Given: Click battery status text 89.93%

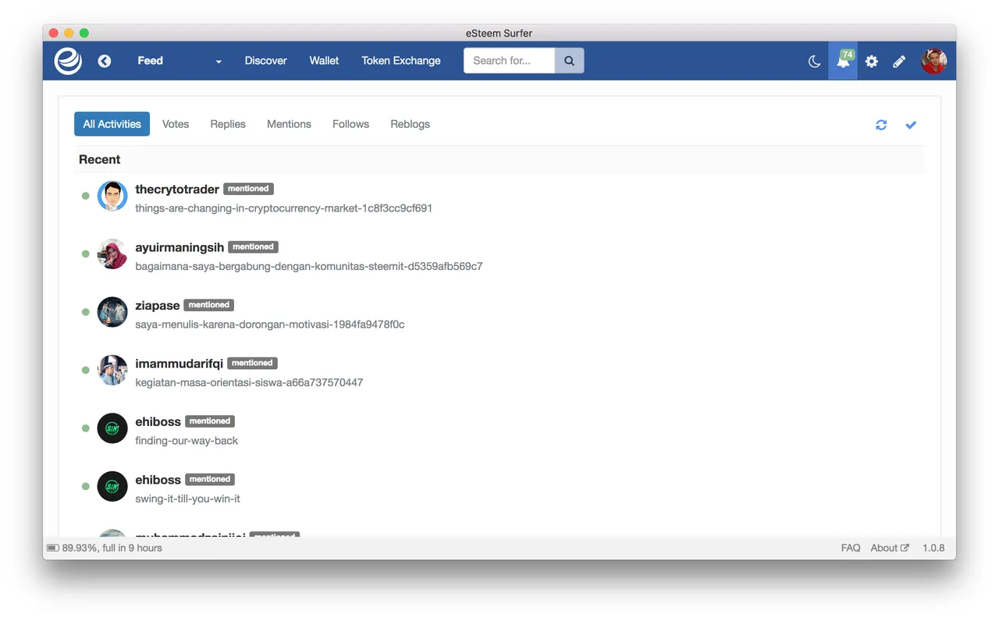Looking at the screenshot, I should [112, 548].
